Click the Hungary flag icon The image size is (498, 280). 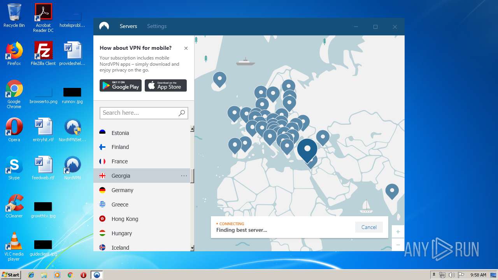click(x=102, y=233)
